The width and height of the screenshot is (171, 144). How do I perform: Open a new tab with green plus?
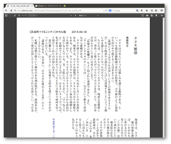65,6
